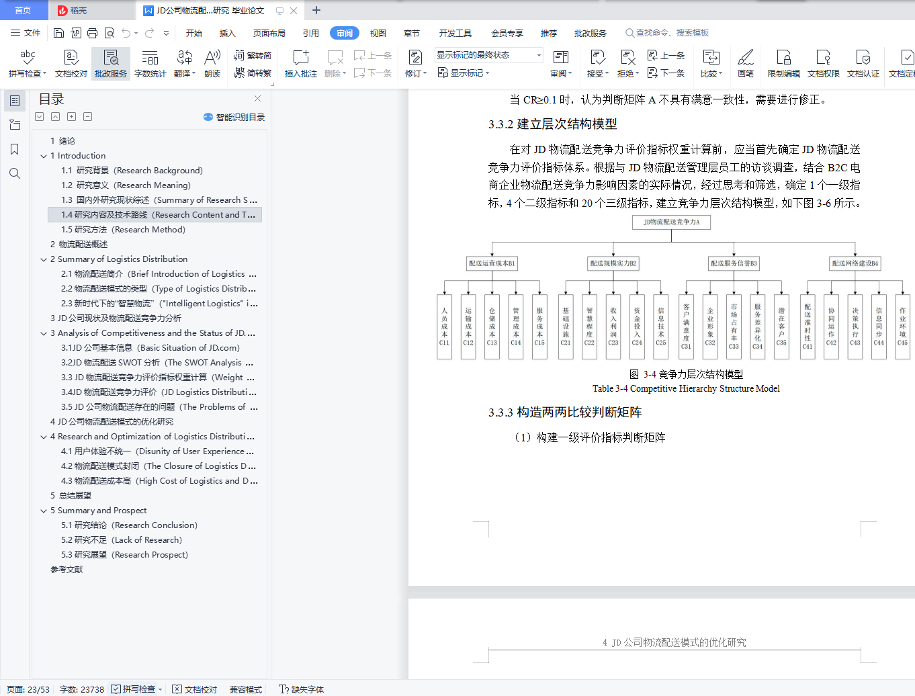915x696 pixels.
Task: Convert text with 繁转简
Action: (x=253, y=55)
